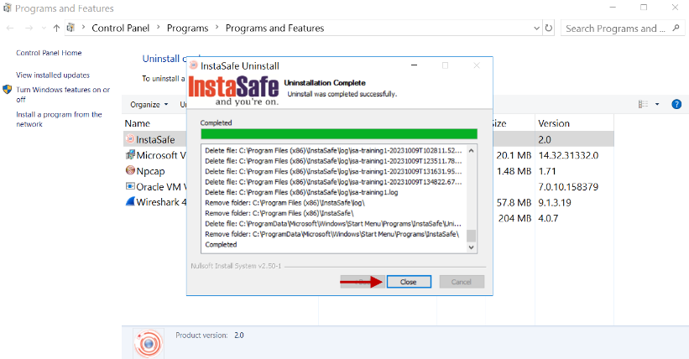Click the disabled Cancel button

462,282
